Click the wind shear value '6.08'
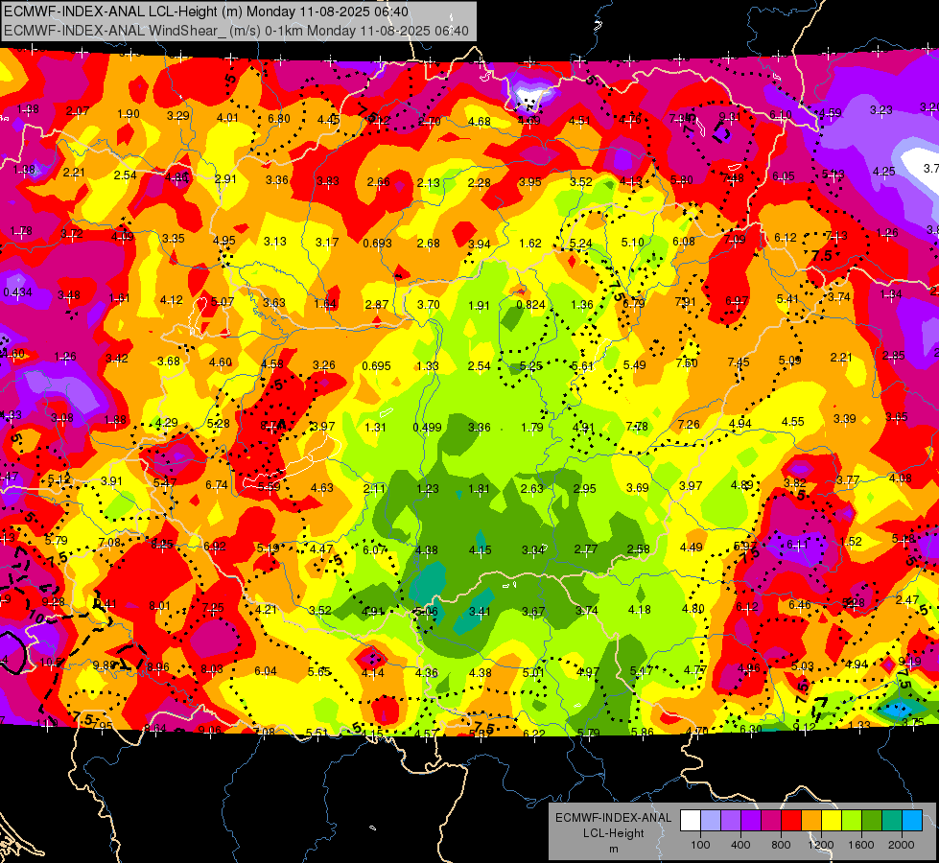Screen dimensions: 939x863 (683, 242)
